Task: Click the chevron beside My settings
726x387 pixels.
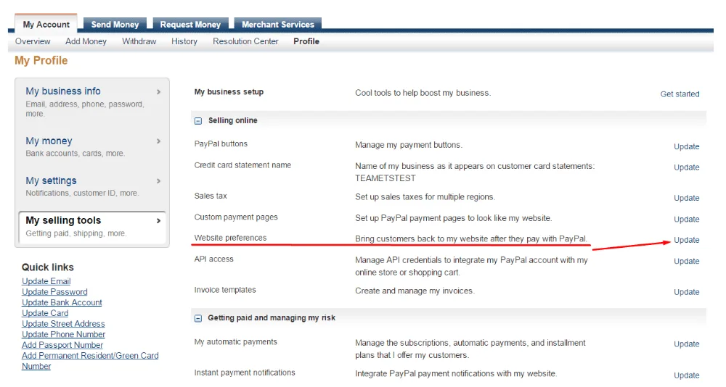Action: coord(158,180)
